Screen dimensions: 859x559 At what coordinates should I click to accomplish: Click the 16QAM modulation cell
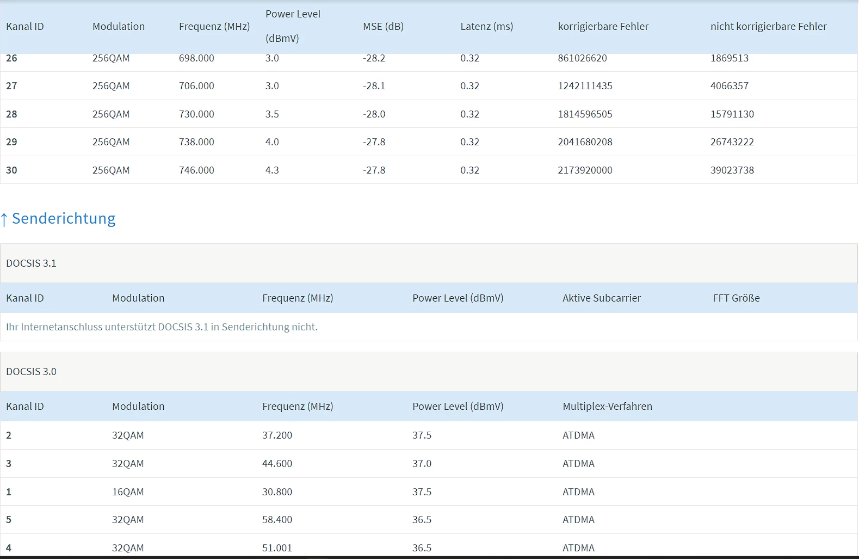(x=128, y=492)
